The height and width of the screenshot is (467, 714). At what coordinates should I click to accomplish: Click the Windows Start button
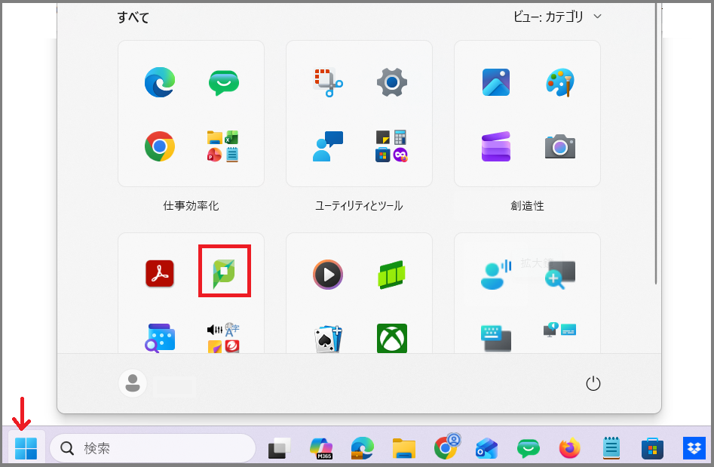(x=26, y=448)
